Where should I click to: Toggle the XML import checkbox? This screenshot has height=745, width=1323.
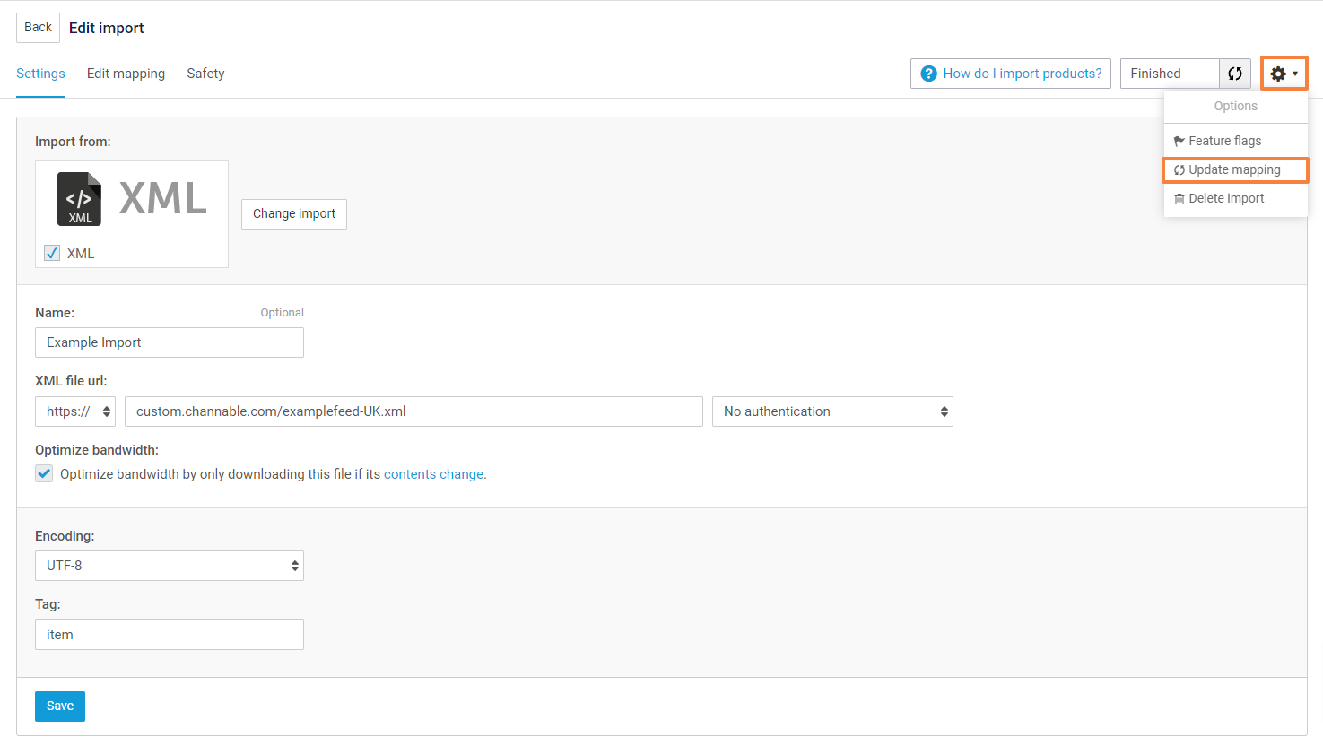52,253
